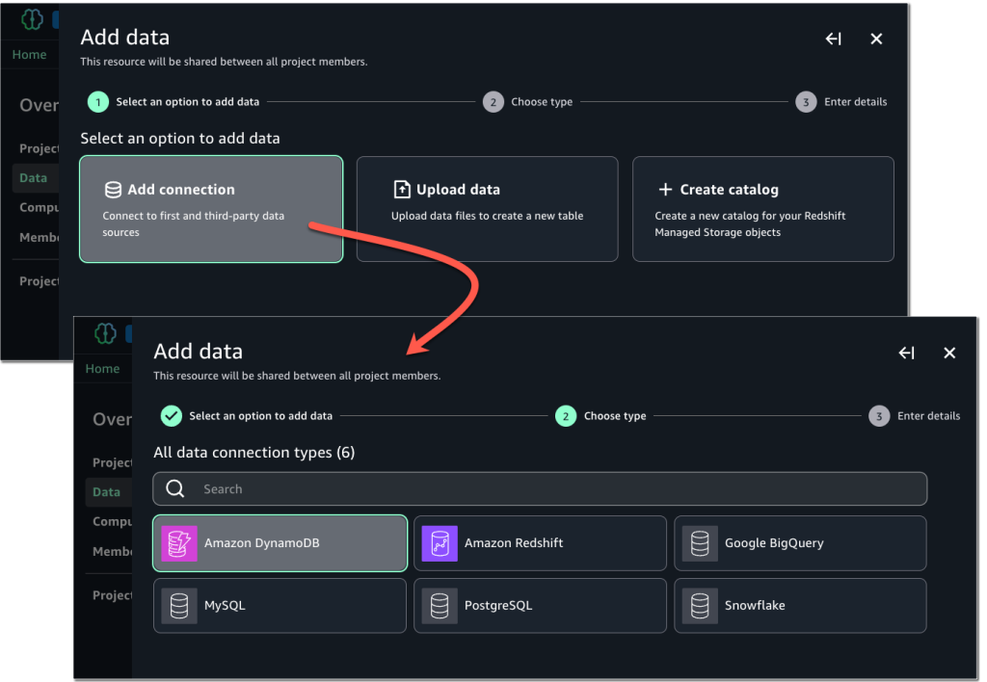The width and height of the screenshot is (987, 682).
Task: Open Data in the lower sidebar
Action: tap(106, 492)
